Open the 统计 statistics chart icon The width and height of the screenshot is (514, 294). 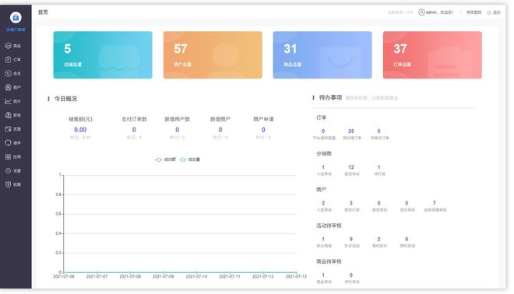coord(9,101)
